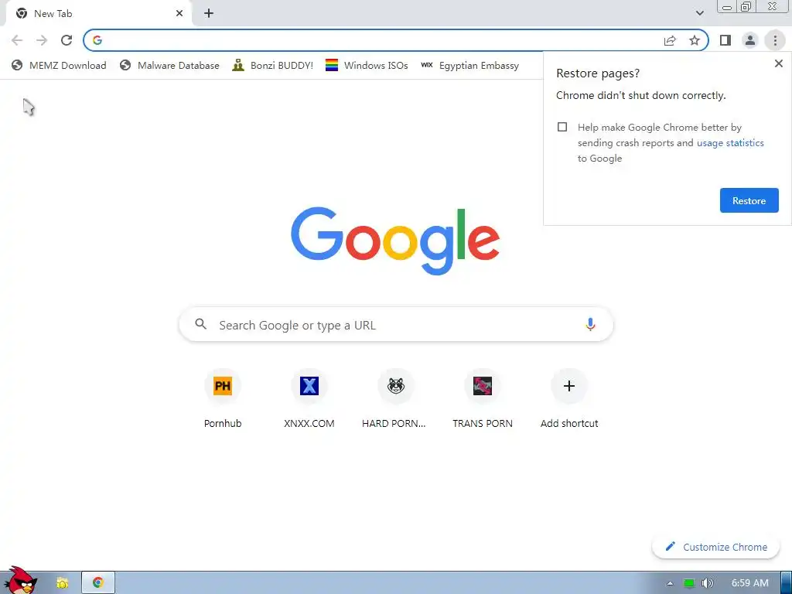Viewport: 792px width, 594px height.
Task: Click the 6:59 AM clock
Action: [750, 583]
